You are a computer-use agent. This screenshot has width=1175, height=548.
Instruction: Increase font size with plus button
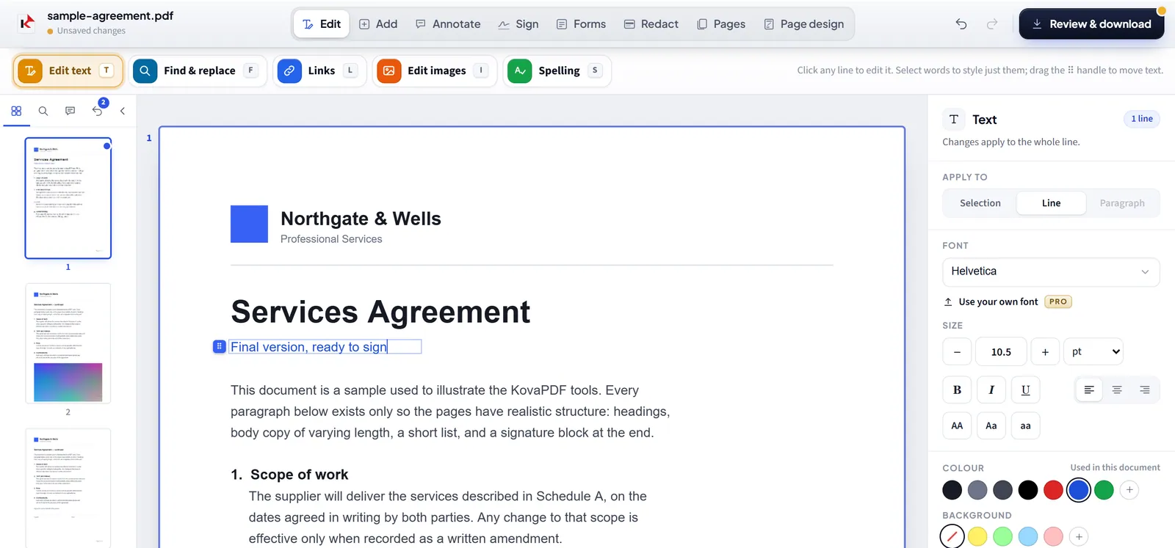pos(1045,352)
